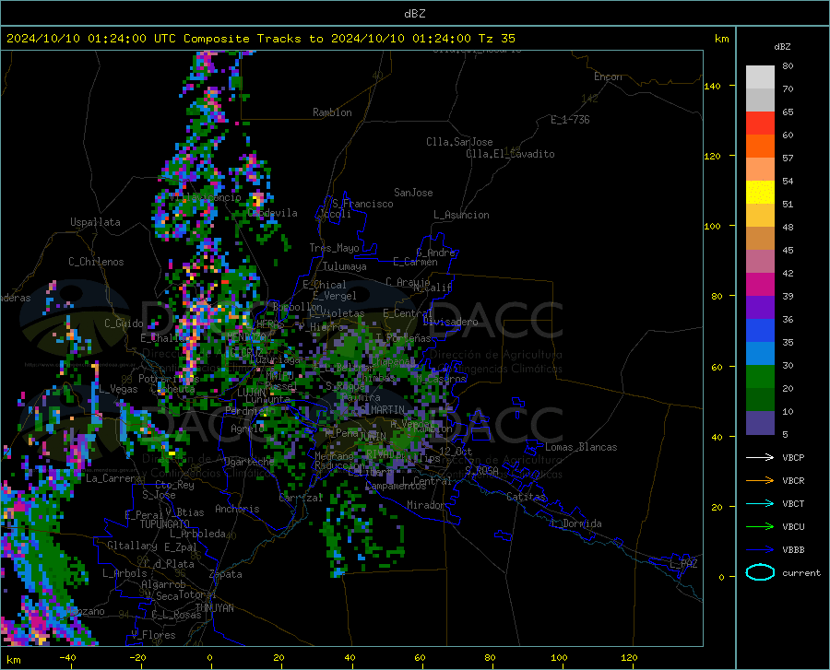The image size is (830, 670).
Task: Click the SanJose map label
Action: pos(413,193)
